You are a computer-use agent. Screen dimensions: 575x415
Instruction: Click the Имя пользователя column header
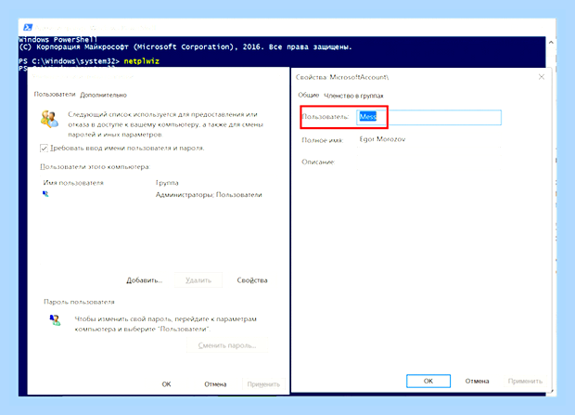point(73,183)
